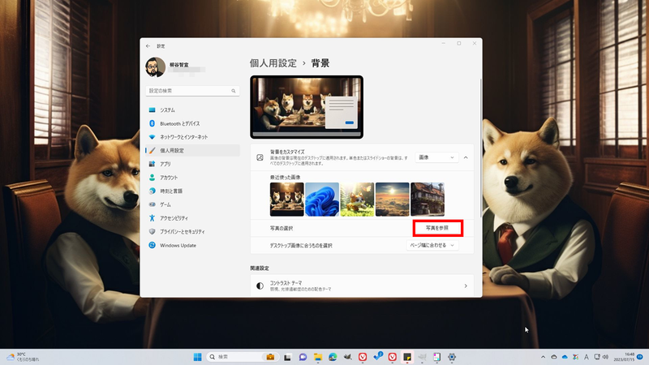Open ゲーム settings category
Screen dimensions: 649x365
(192, 204)
